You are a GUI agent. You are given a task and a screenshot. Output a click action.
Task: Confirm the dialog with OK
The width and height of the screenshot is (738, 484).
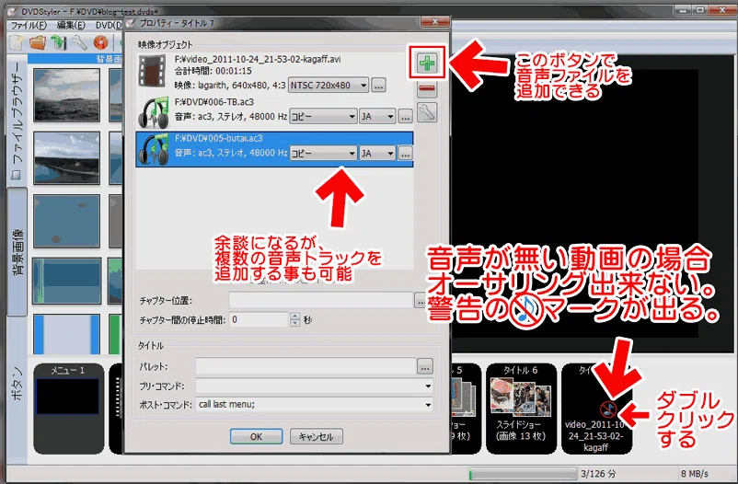point(256,436)
